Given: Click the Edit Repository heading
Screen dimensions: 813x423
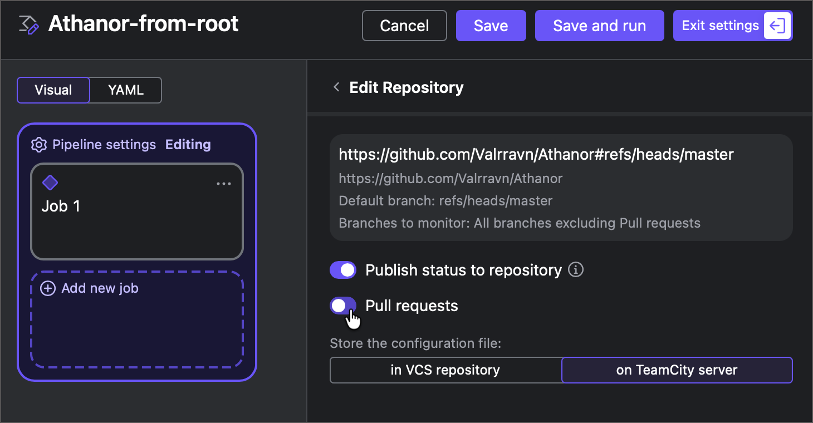Looking at the screenshot, I should coord(406,87).
